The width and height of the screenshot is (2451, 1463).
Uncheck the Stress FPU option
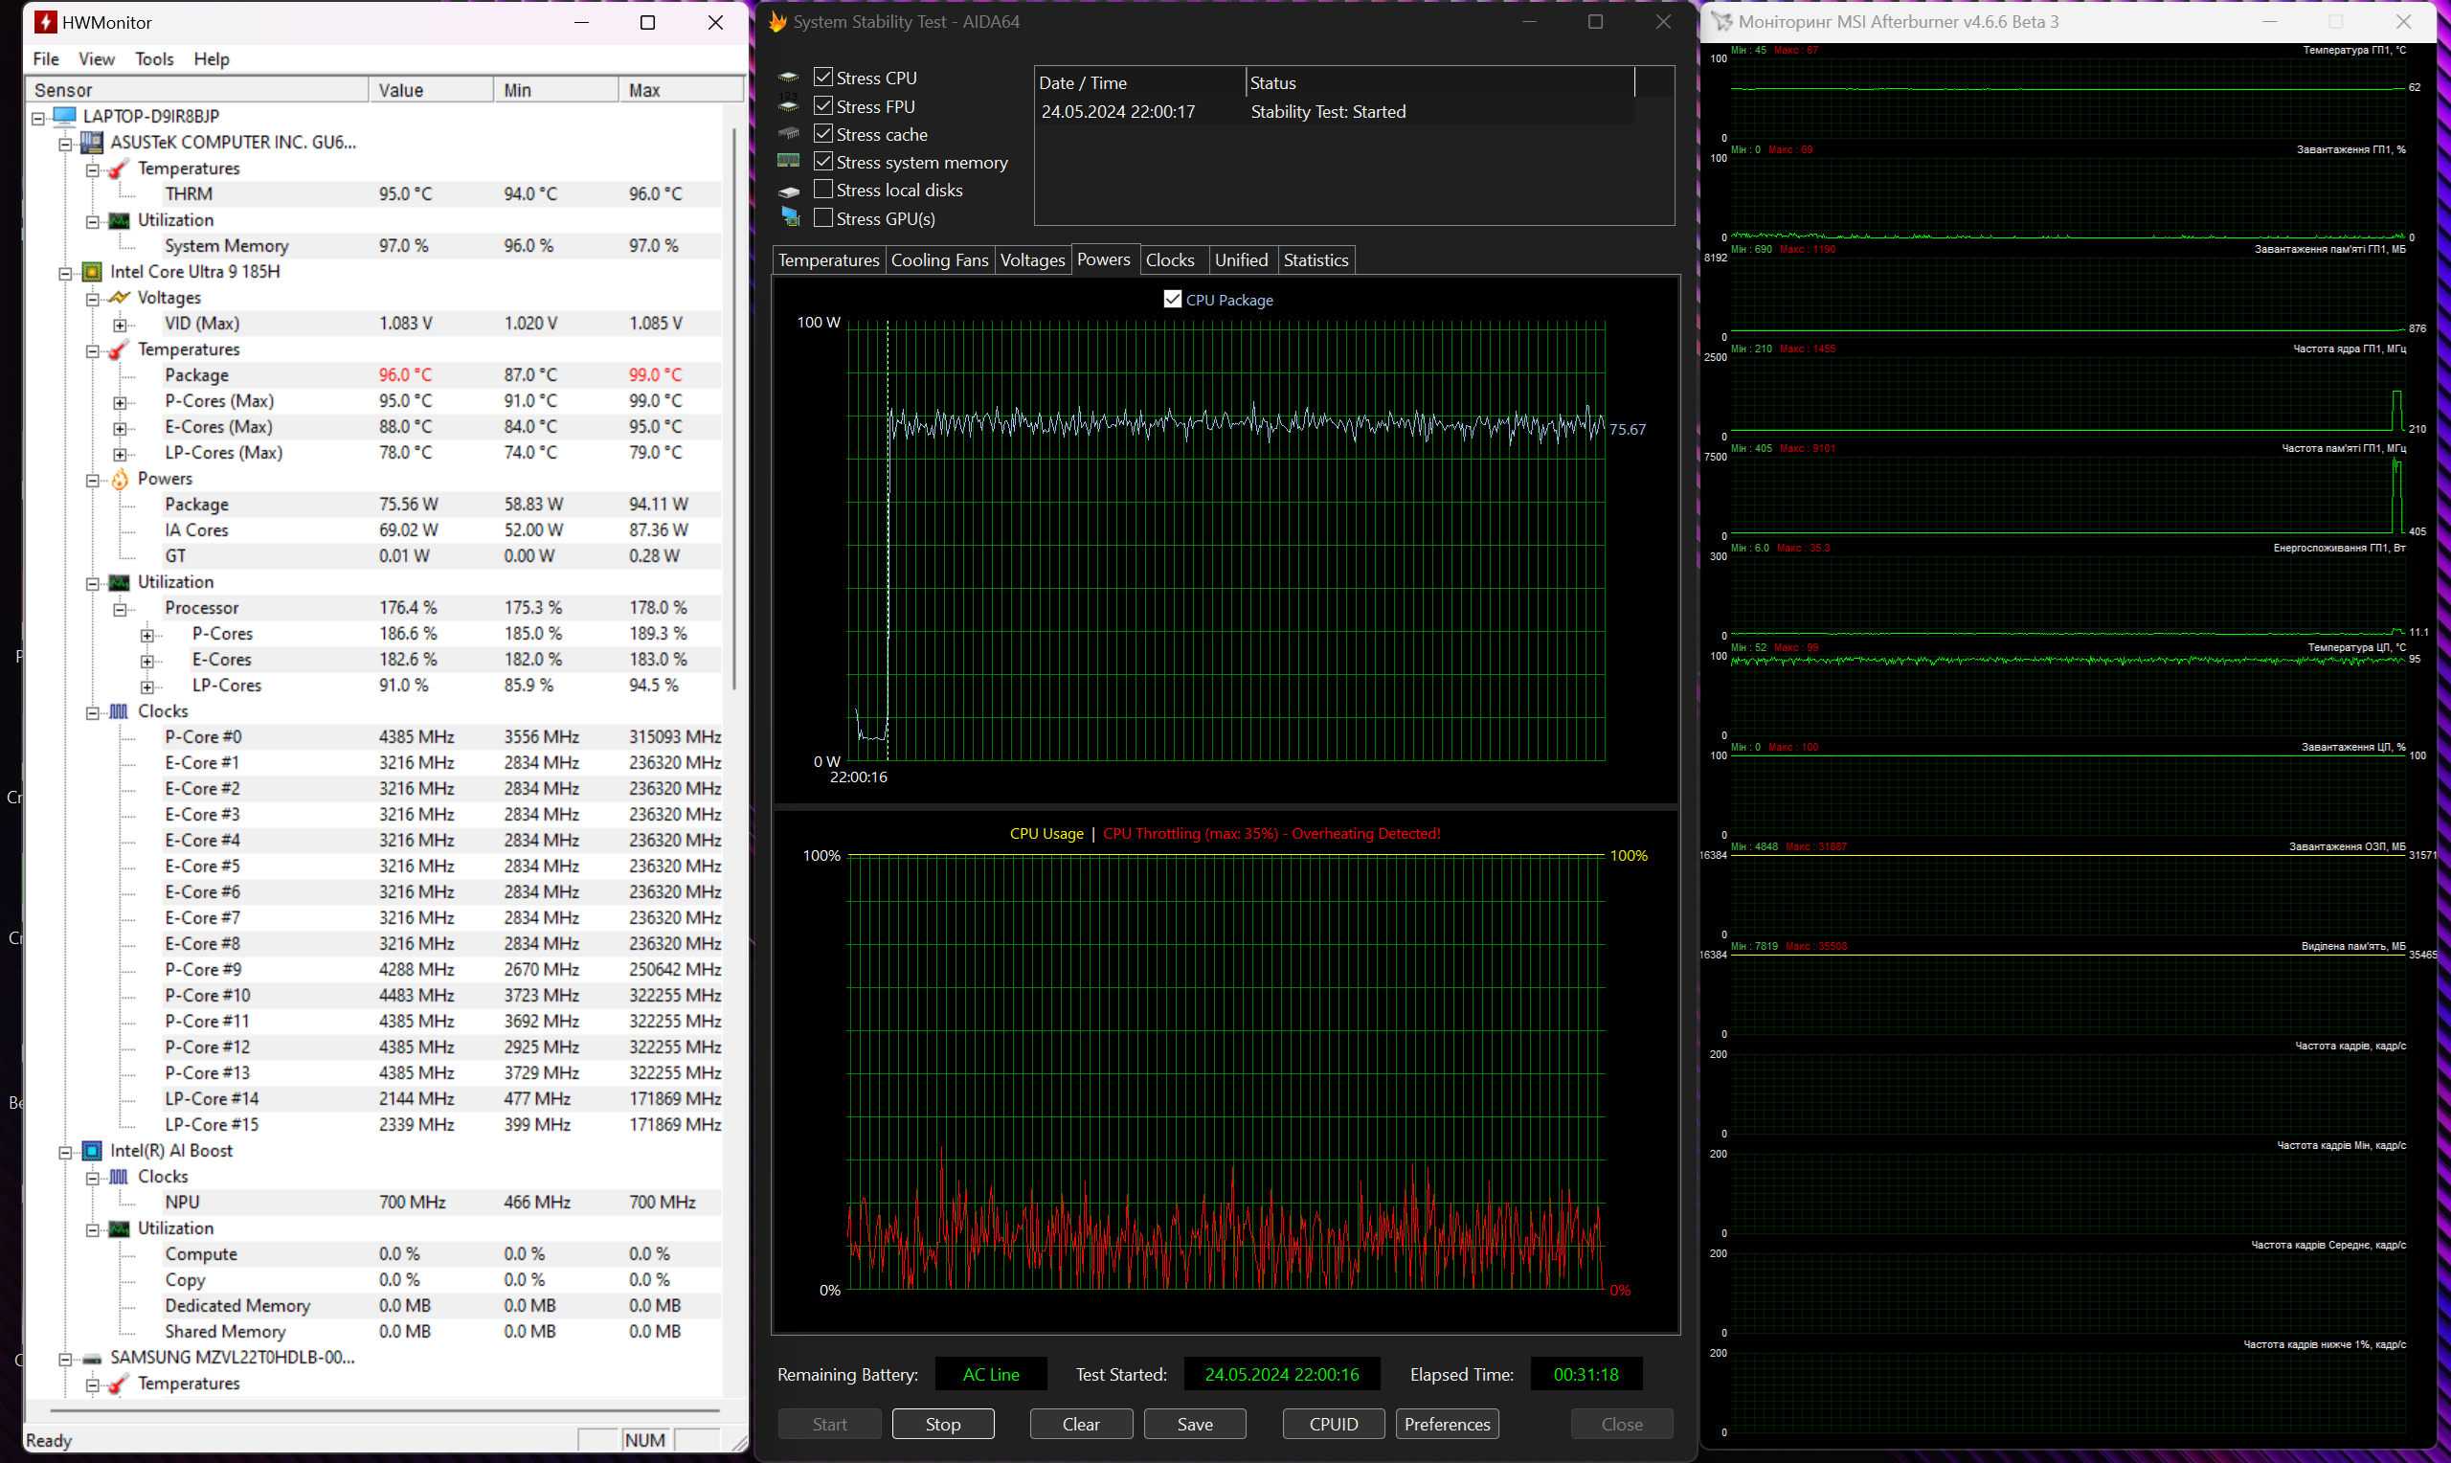823,105
